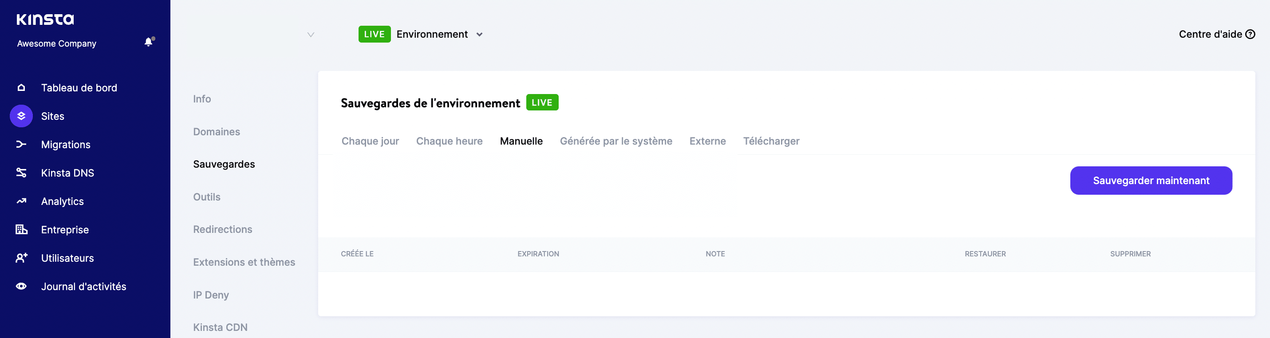1270x338 pixels.
Task: Click the Migrations arrow icon
Action: click(21, 144)
